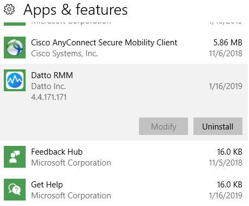249x206 pixels.
Task: Click the Get Help chat bubble icon
Action: click(x=15, y=190)
